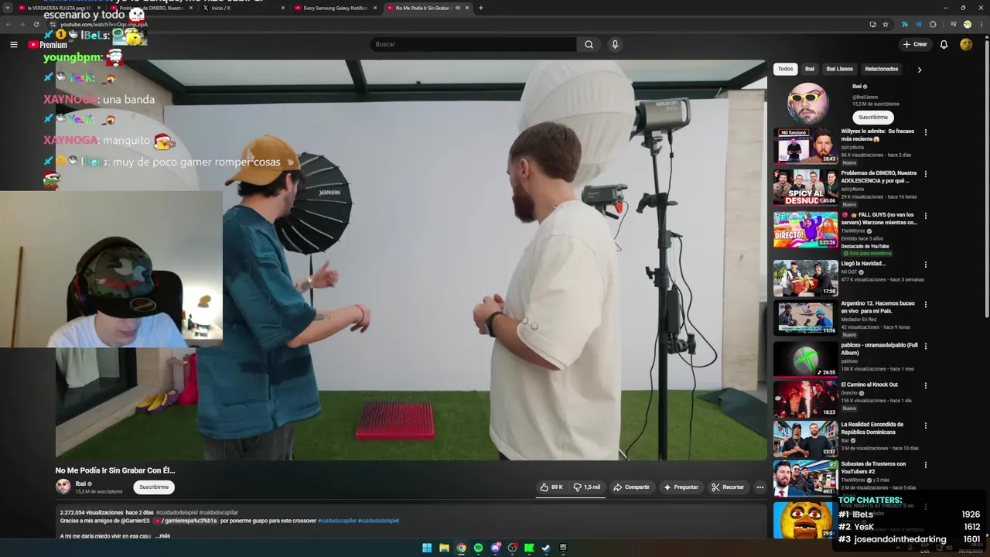The width and height of the screenshot is (990, 557).
Task: Bookmark this page with star icon
Action: tap(886, 24)
